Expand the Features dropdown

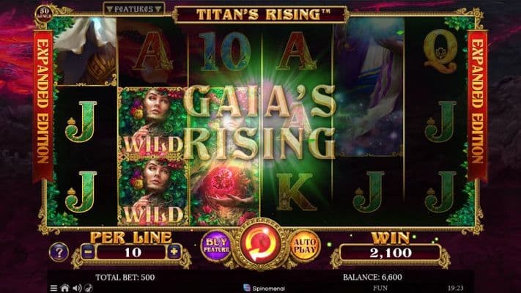click(x=134, y=9)
